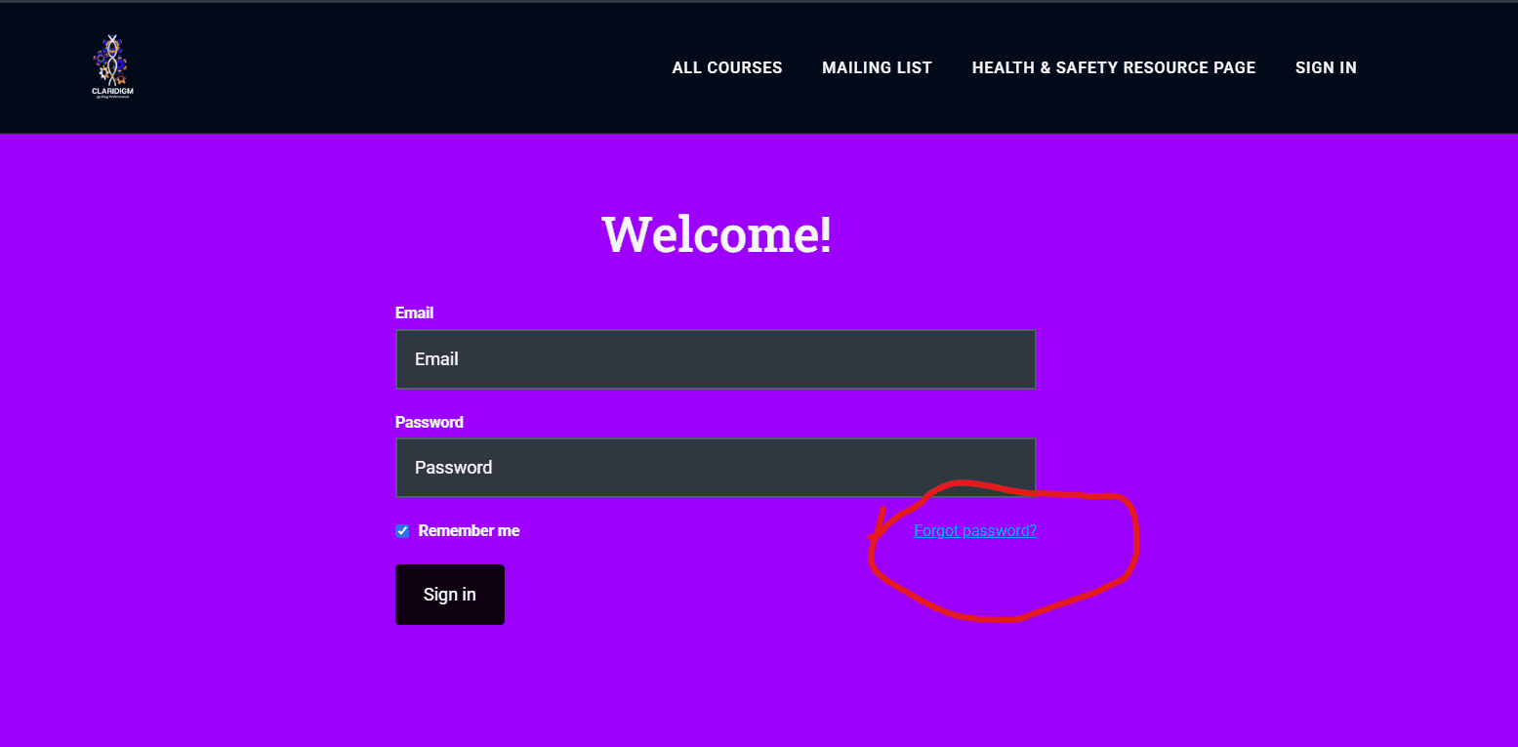
Task: Uncheck the Remember me checkbox
Action: (x=402, y=531)
